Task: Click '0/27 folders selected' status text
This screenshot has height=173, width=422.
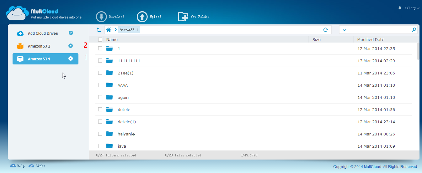Action: [x=116, y=155]
